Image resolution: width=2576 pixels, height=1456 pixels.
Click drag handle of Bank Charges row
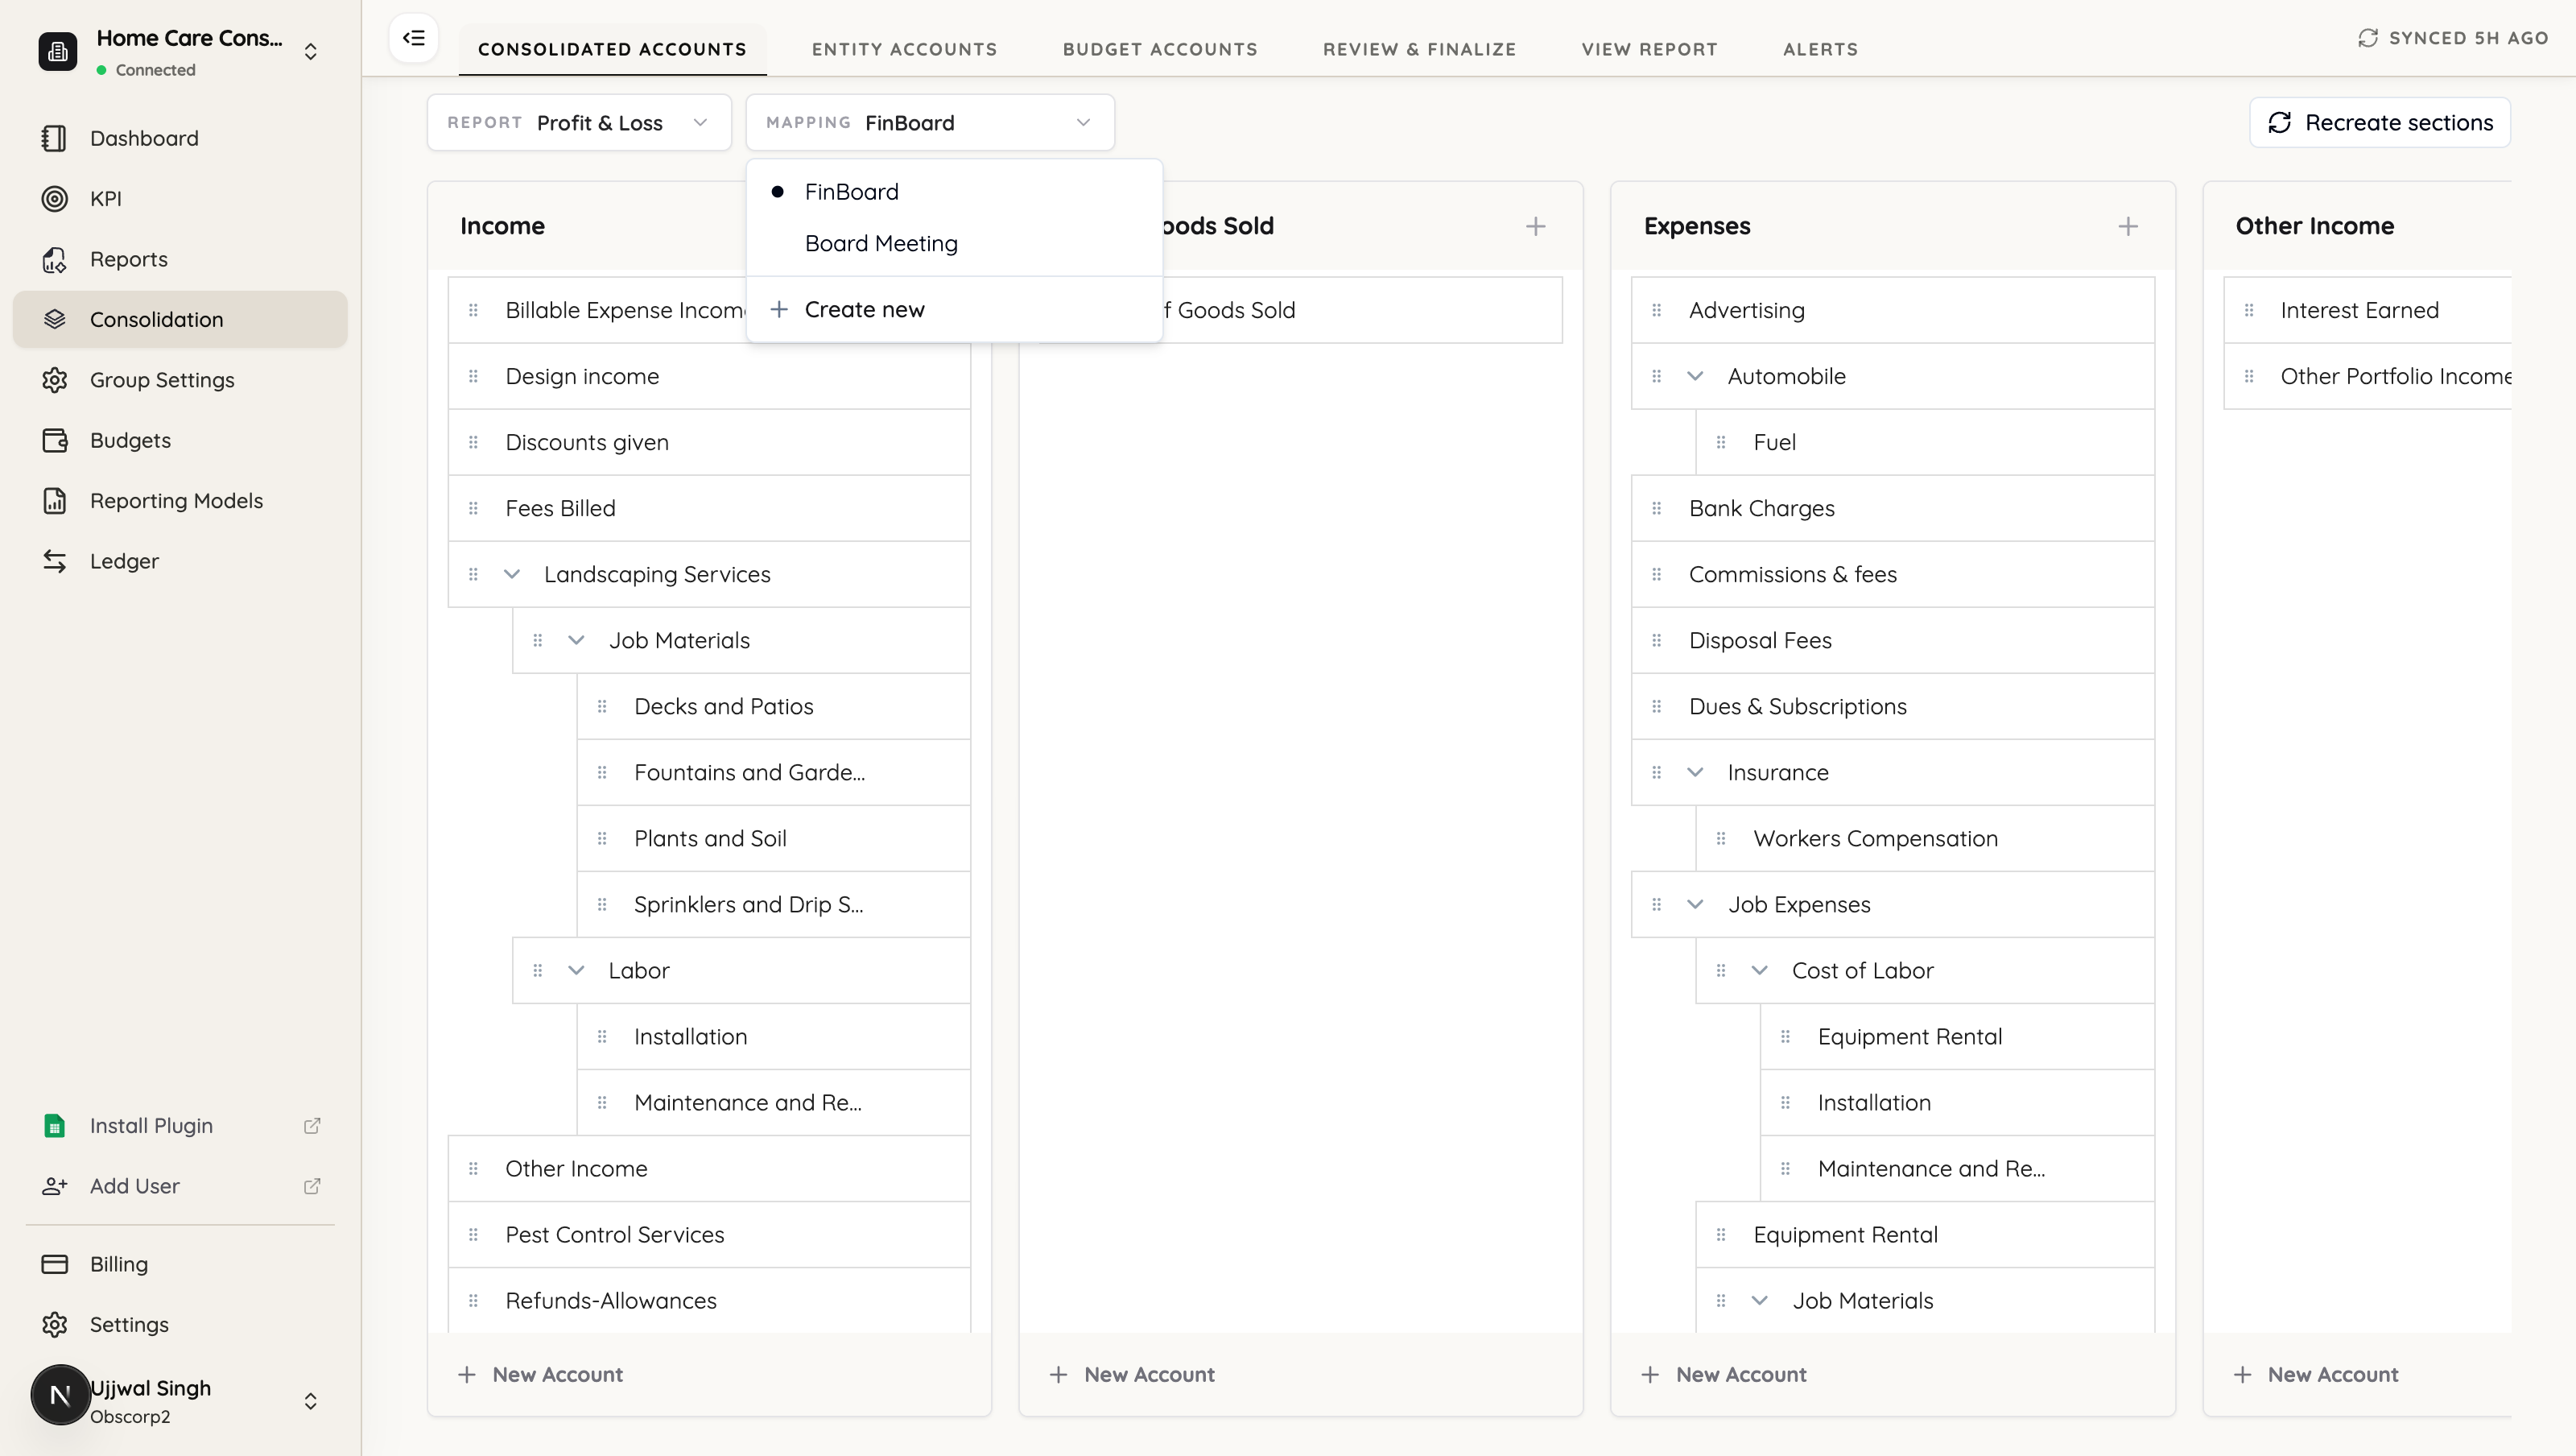click(1656, 508)
